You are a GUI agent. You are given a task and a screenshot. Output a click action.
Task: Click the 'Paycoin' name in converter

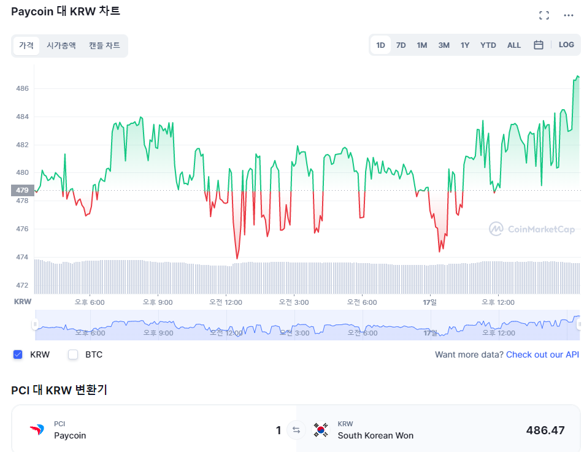point(70,435)
